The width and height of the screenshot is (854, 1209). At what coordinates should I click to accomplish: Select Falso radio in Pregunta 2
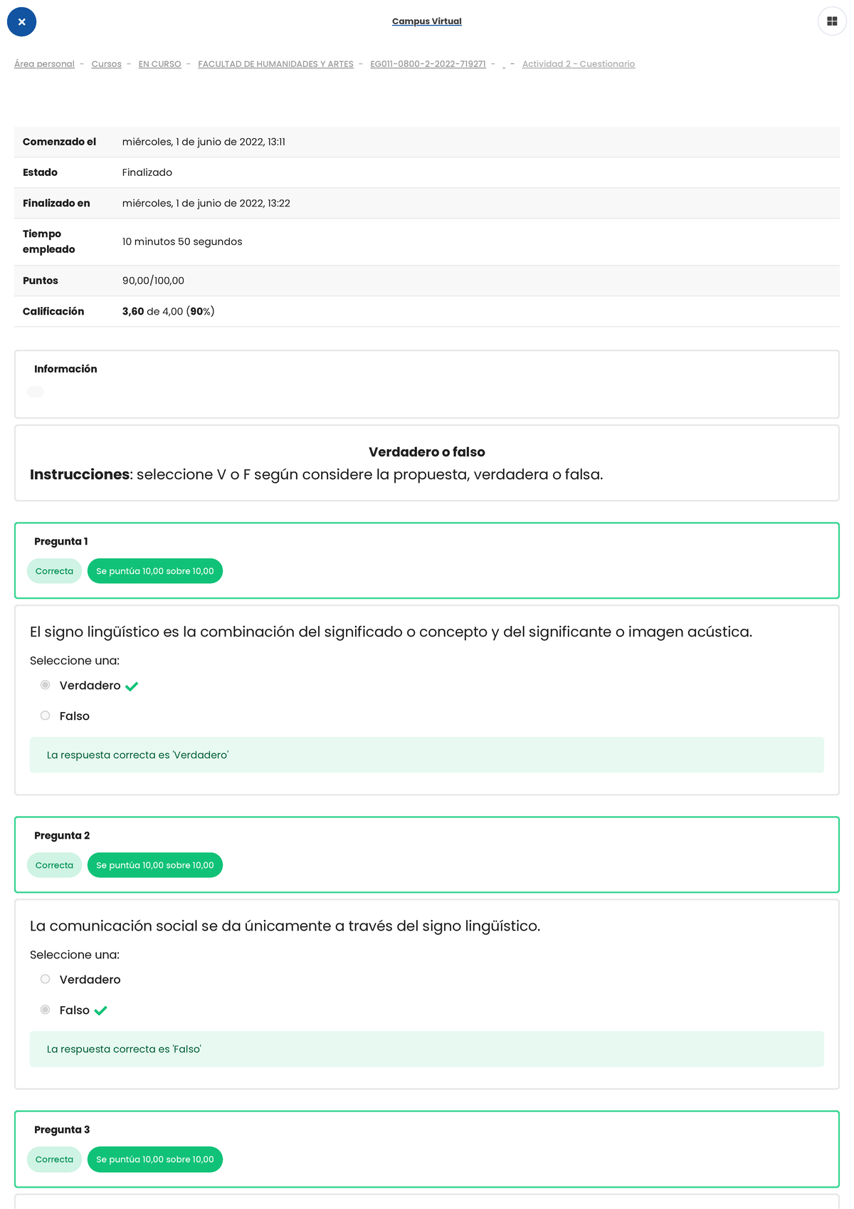[x=46, y=1010]
